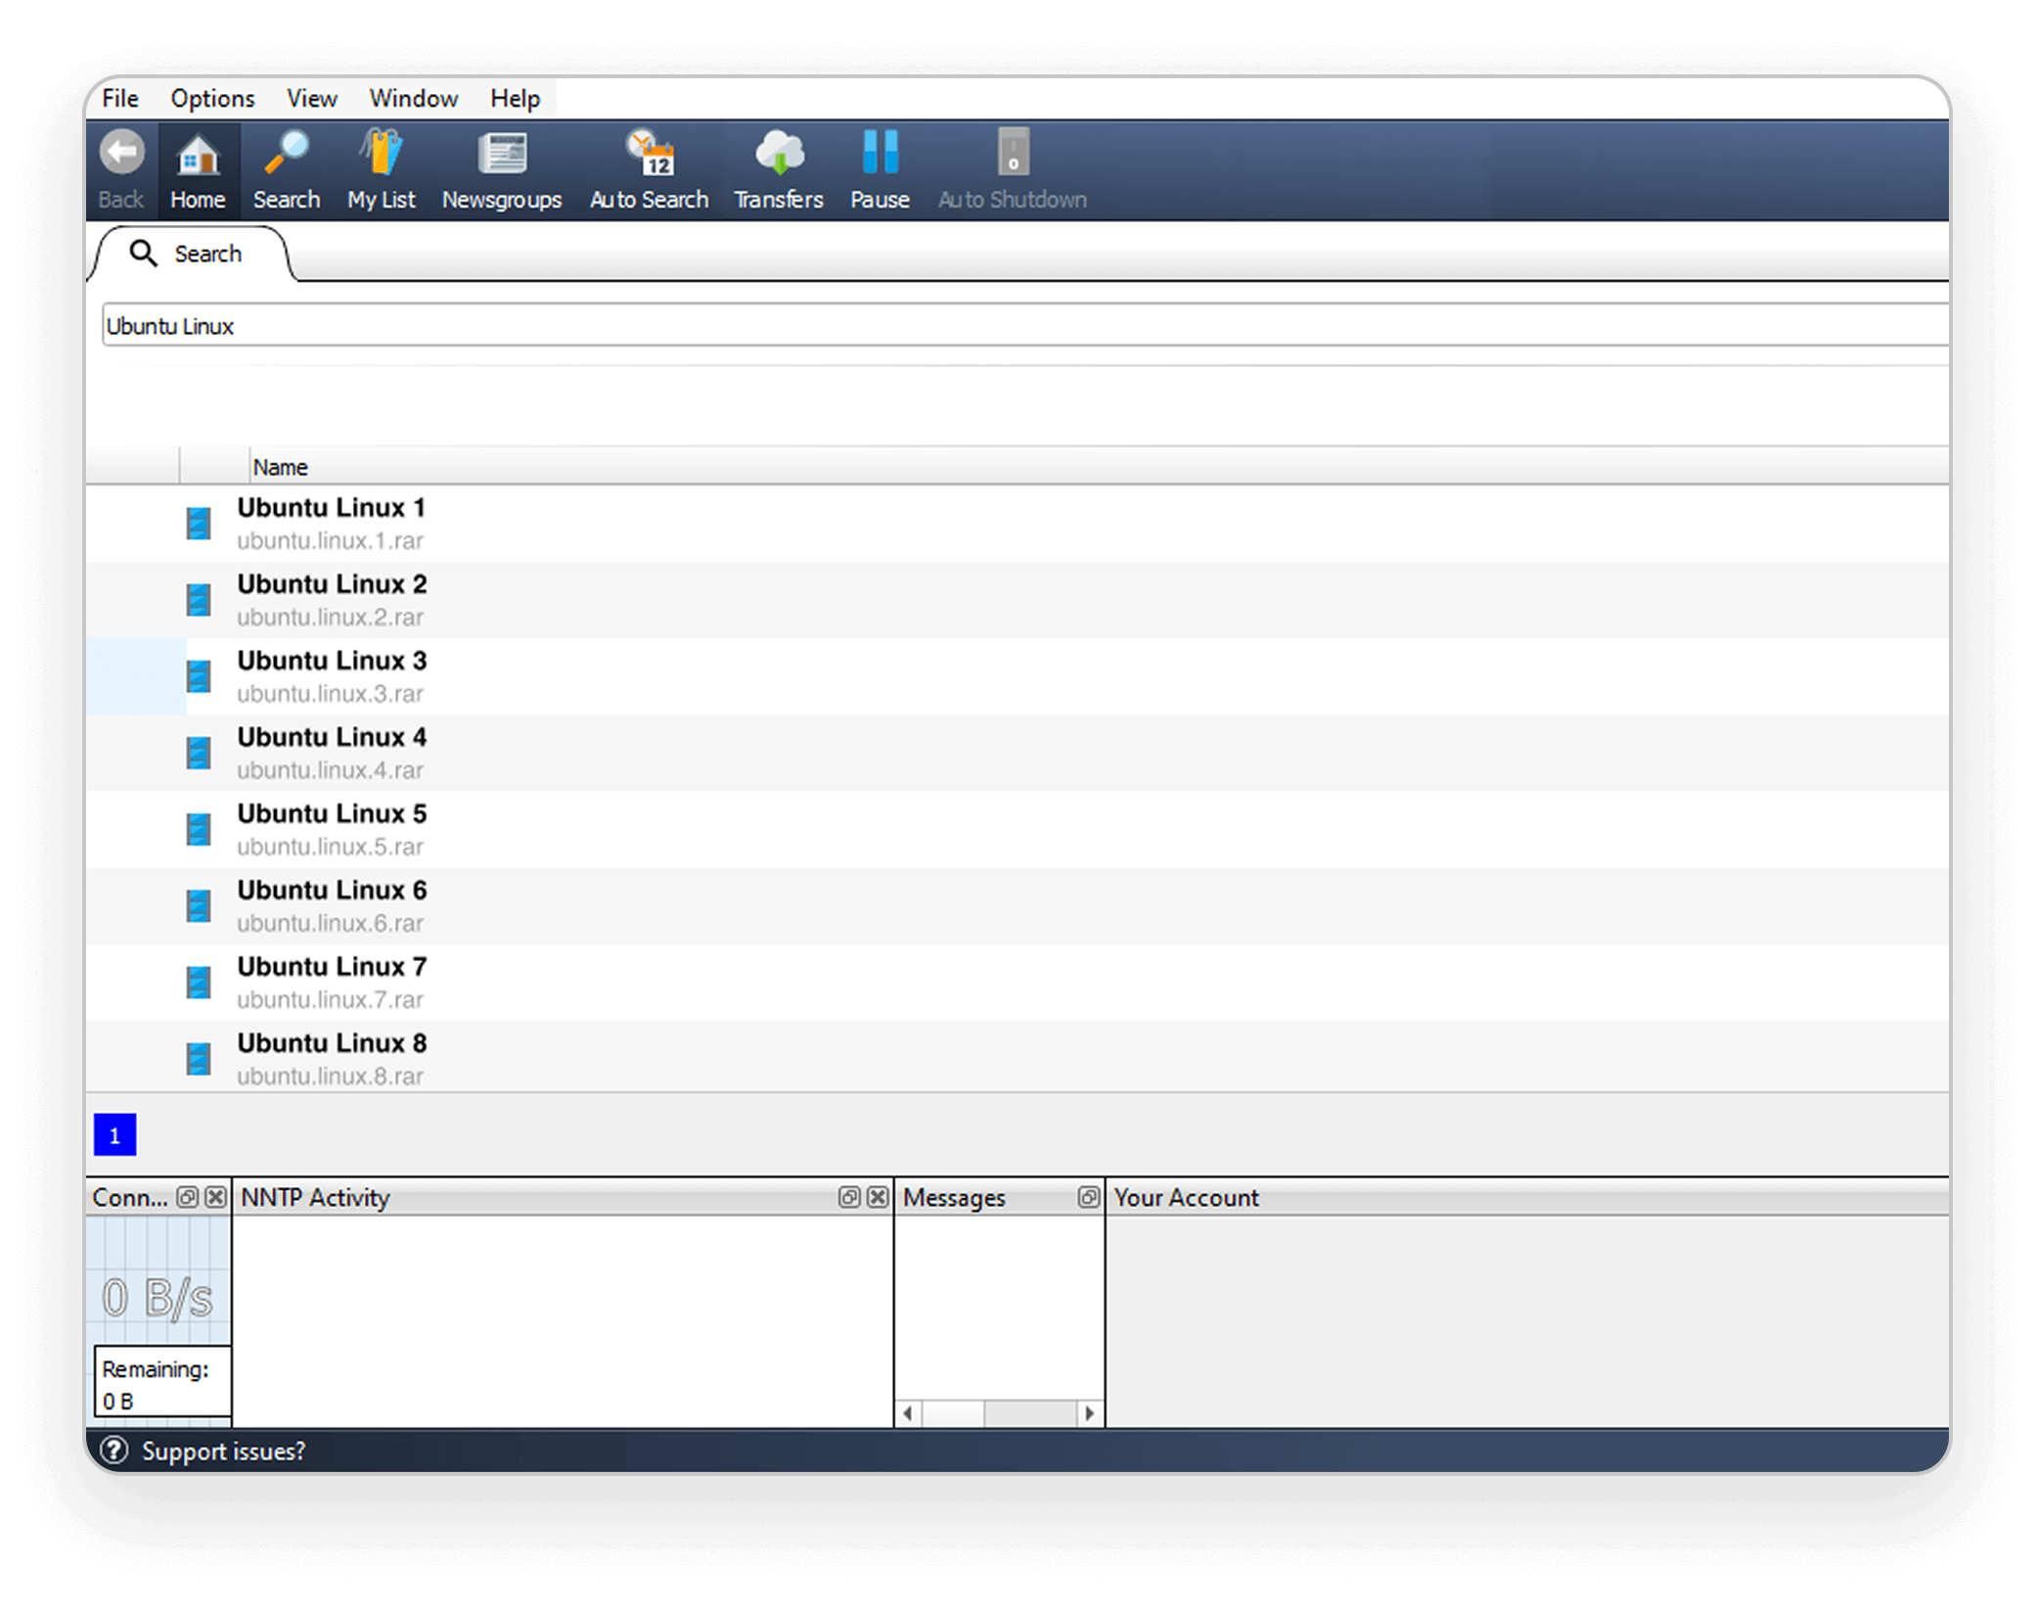The height and width of the screenshot is (1613, 2035).
Task: Click the Support issues link
Action: pyautogui.click(x=223, y=1452)
